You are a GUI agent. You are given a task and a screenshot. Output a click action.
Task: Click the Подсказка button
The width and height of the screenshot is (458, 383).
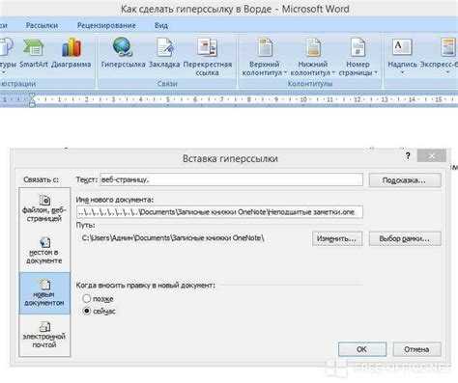coord(405,180)
